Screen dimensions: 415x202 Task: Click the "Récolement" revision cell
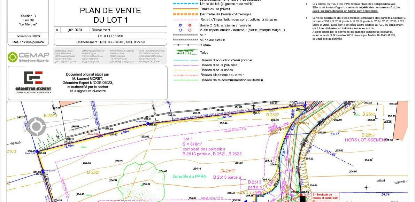(x=101, y=30)
